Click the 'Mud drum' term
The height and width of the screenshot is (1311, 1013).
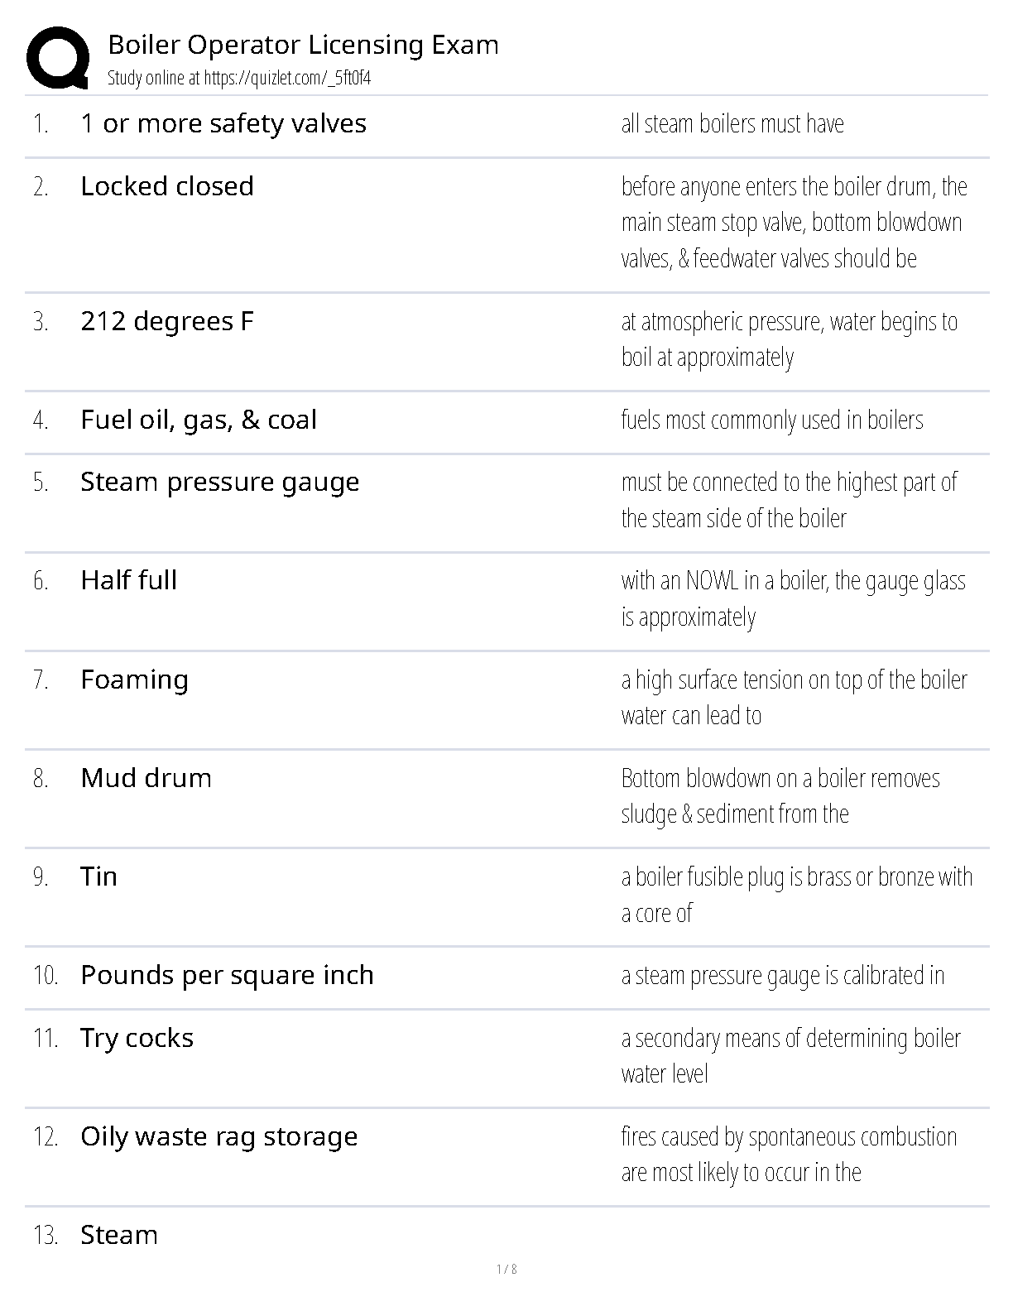pos(146,779)
